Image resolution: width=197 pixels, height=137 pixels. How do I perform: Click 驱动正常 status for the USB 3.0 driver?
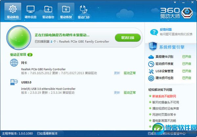pos(130,93)
